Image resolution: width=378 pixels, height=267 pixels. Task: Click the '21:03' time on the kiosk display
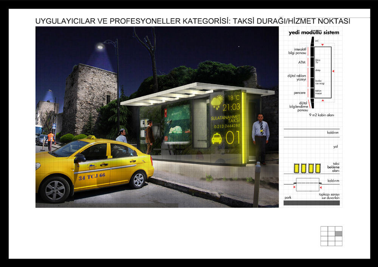231,107
